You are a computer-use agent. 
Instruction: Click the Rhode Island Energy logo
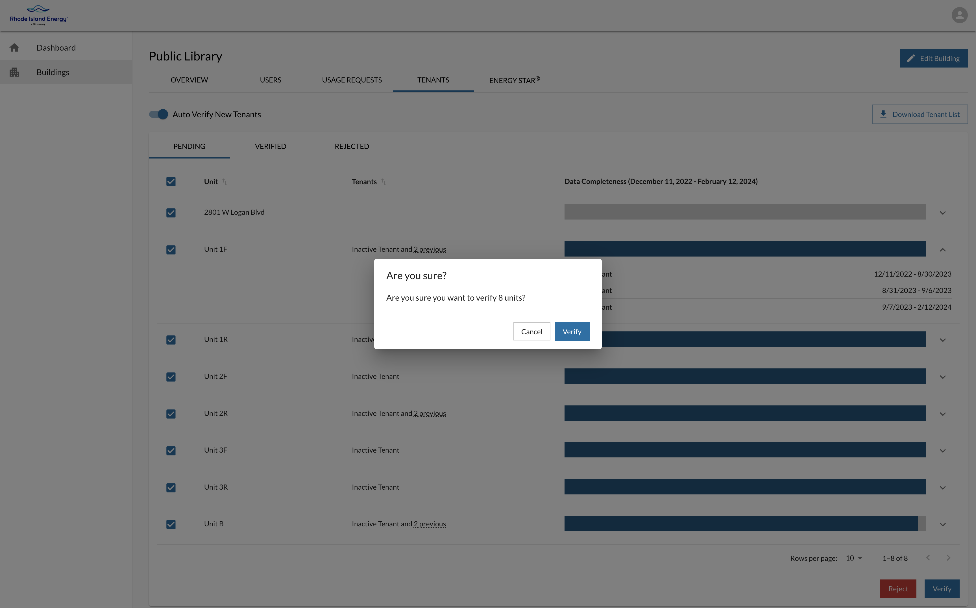click(39, 15)
